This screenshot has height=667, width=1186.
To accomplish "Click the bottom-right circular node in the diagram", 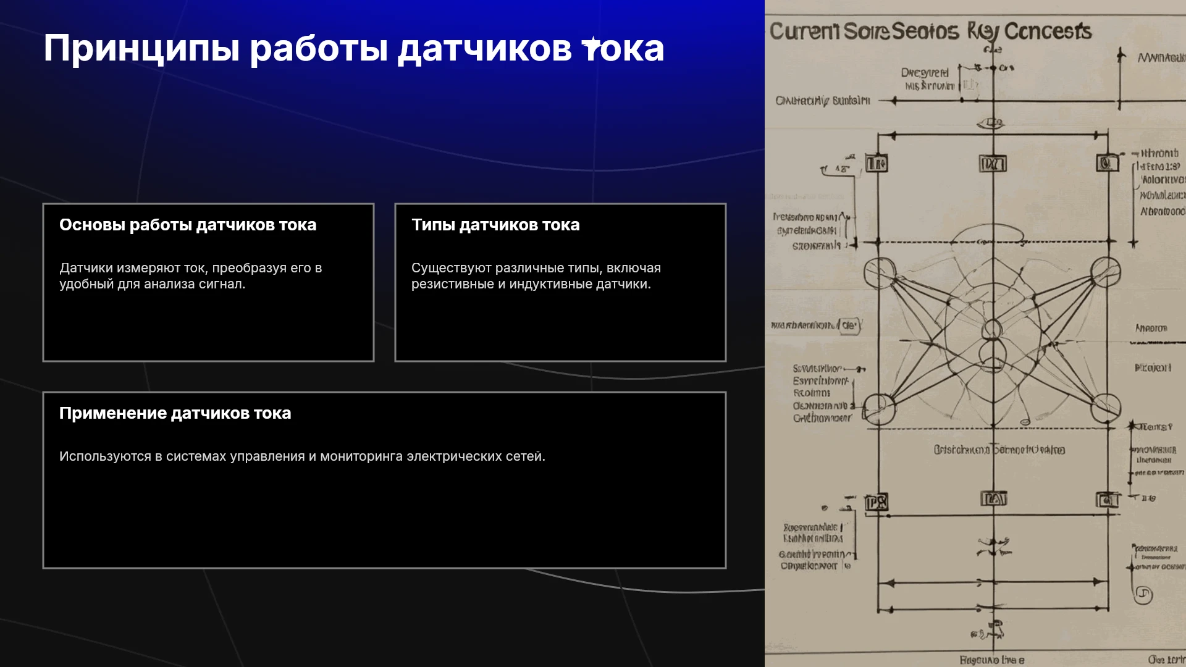I will pyautogui.click(x=1106, y=408).
